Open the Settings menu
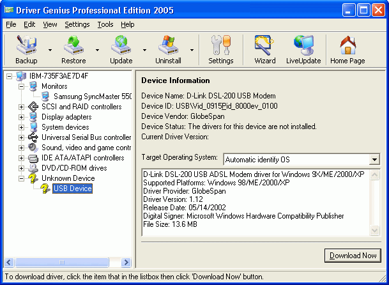 (x=77, y=24)
